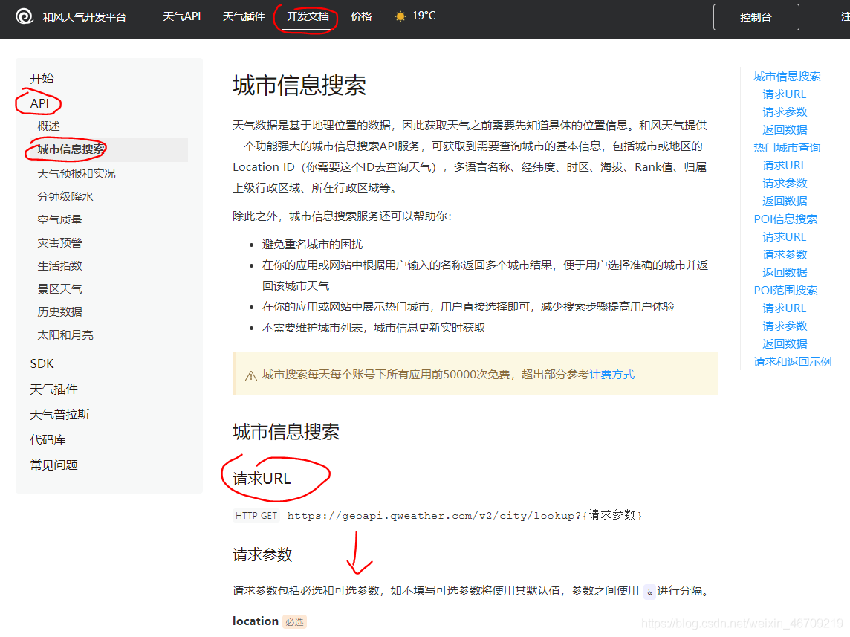Viewport: 850px width, 637px height.
Task: Select 城市信息搜索 in the left sidebar
Action: tap(71, 149)
